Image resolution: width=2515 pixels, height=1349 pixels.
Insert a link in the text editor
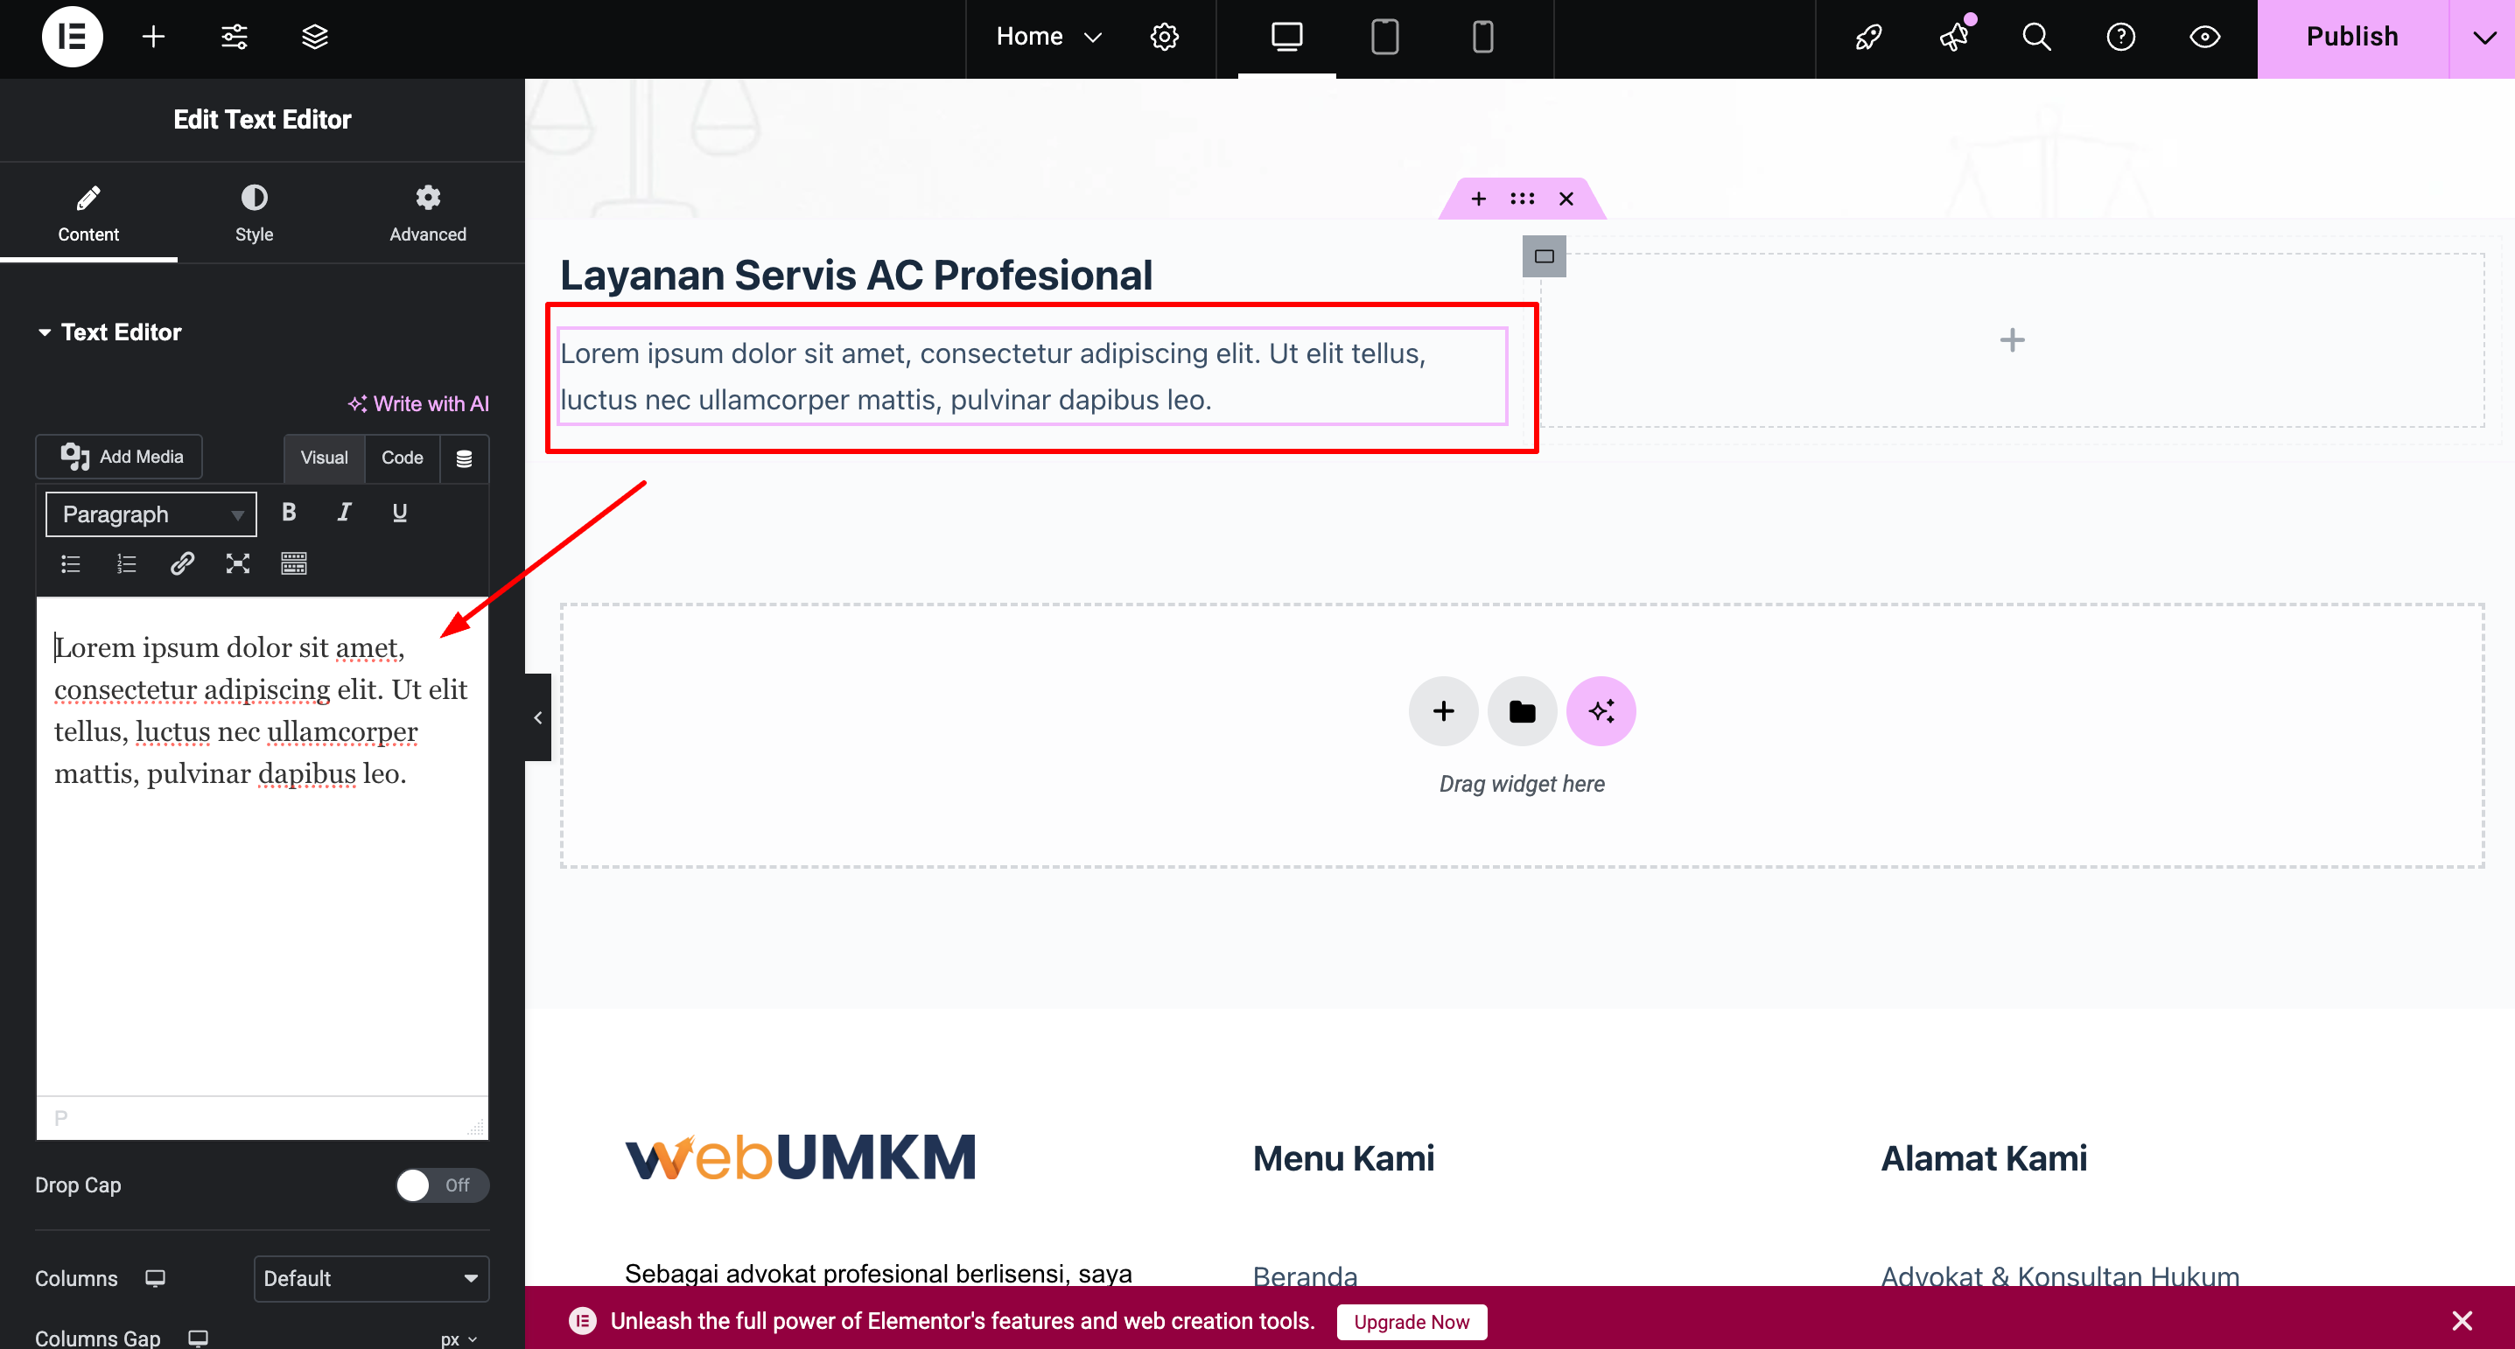[183, 563]
